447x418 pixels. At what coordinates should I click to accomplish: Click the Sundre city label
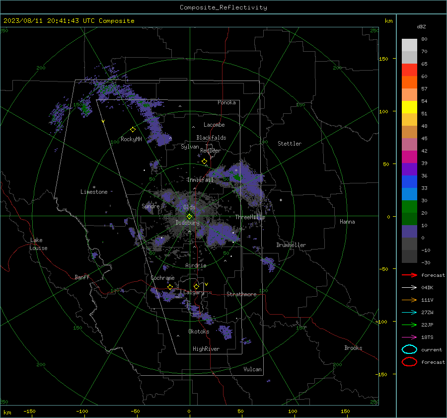(x=150, y=206)
